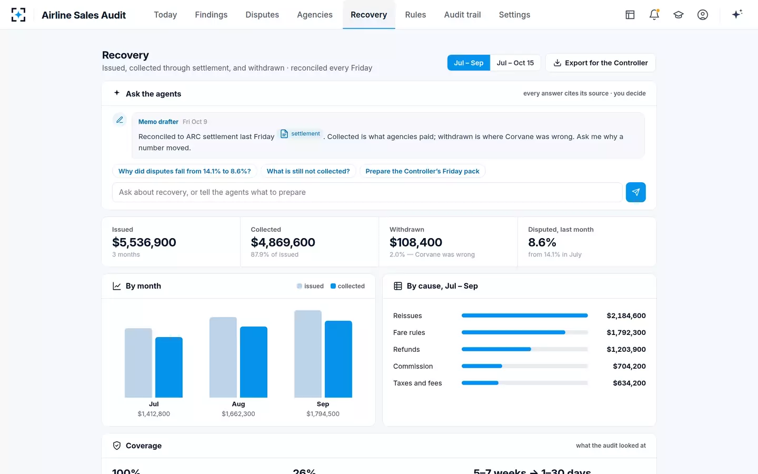Focus the Ask about recovery input field
This screenshot has width=758, height=474.
[x=367, y=192]
